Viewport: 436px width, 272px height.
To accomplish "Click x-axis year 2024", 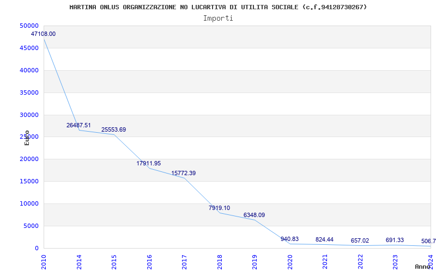I will pos(431,262).
